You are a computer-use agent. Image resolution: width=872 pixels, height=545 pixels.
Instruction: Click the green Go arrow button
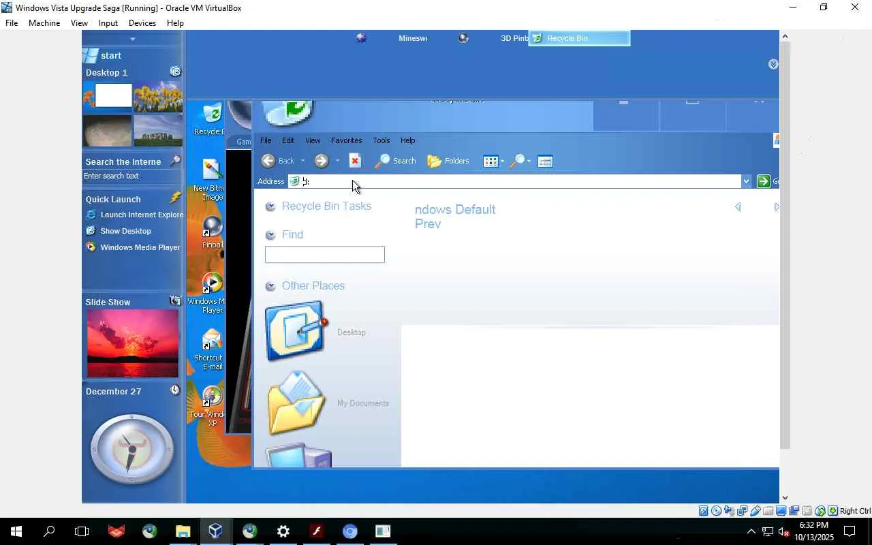[x=763, y=181]
